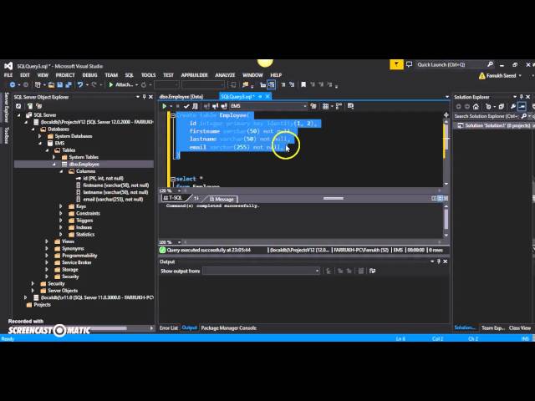Viewport: 535px width, 401px height.
Task: Open the DEBUG menu
Action: point(89,75)
